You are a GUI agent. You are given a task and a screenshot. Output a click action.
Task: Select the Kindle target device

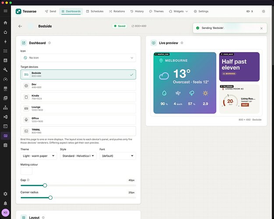click(x=78, y=97)
